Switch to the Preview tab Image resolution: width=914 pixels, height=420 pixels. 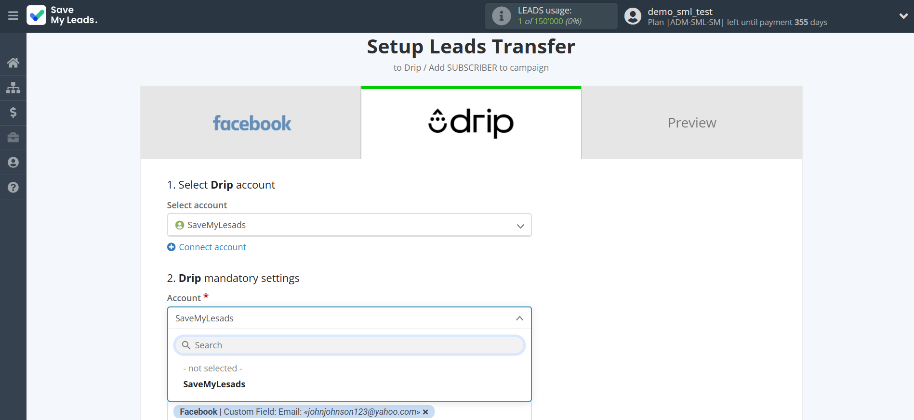tap(691, 123)
